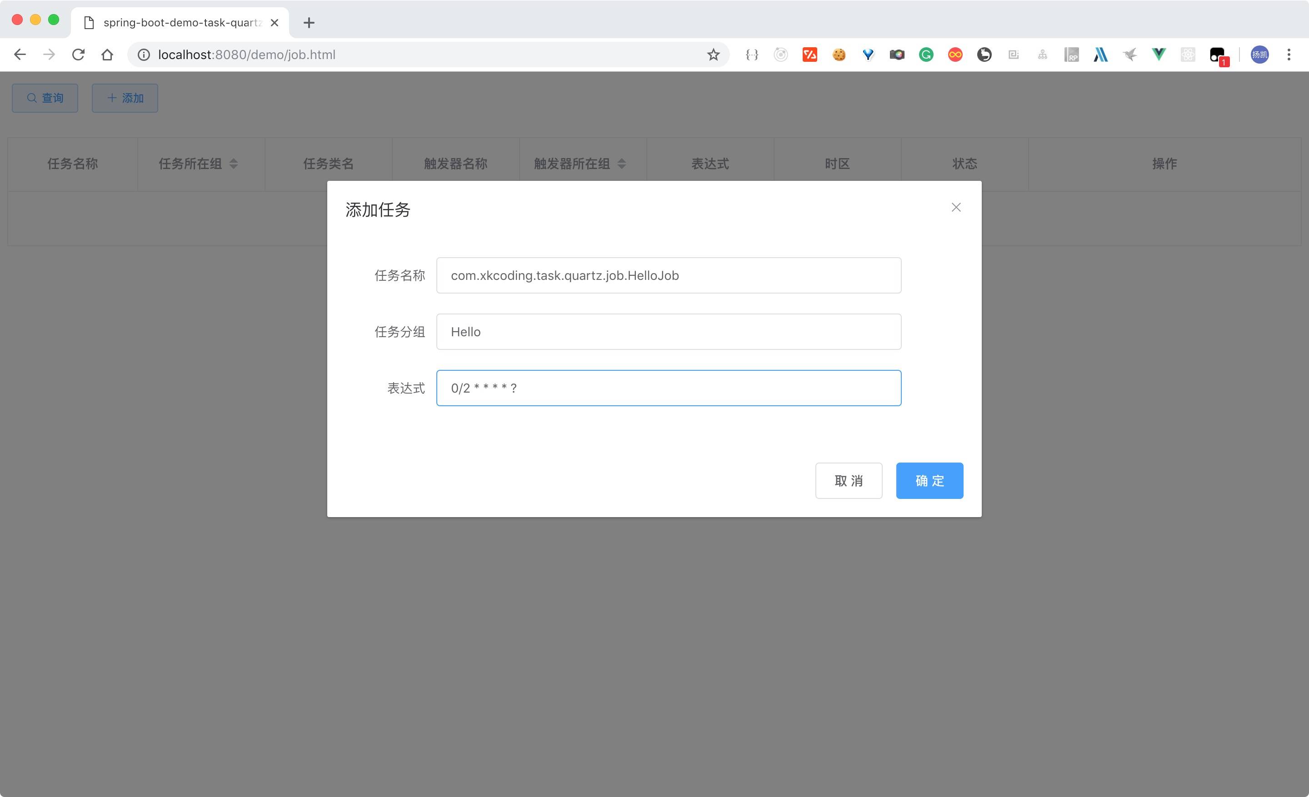1309x797 pixels.
Task: Open the curly braces JSON extension
Action: (752, 54)
